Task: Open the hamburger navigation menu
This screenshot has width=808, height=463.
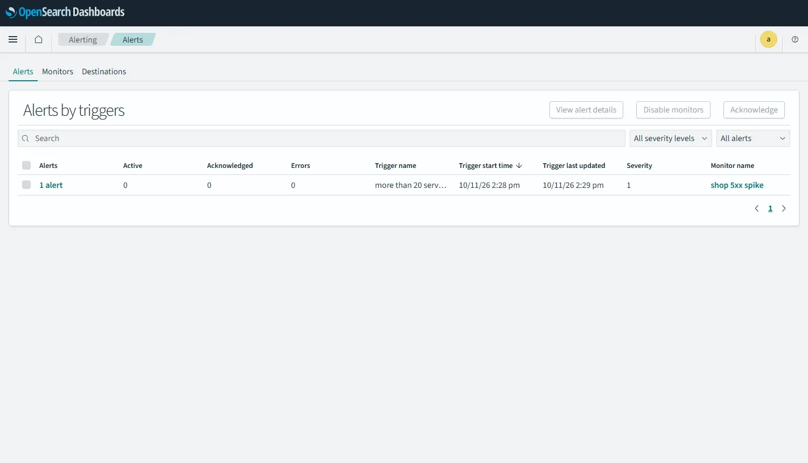Action: (13, 39)
